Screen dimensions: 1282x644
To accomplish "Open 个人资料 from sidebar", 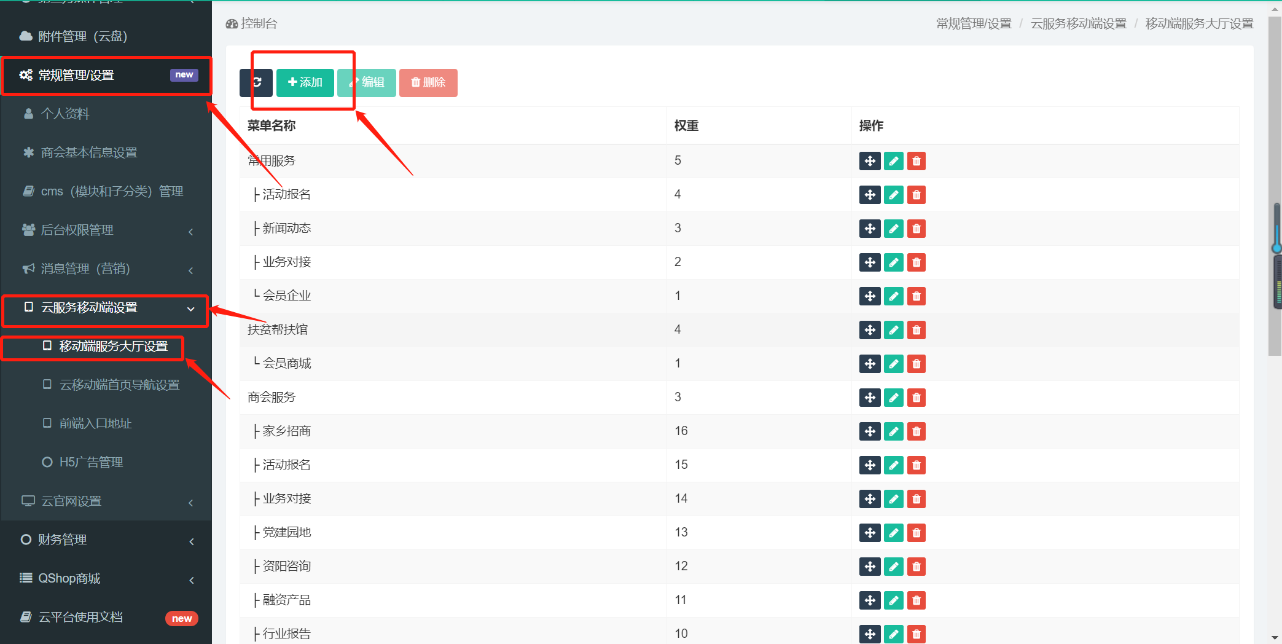I will pos(65,114).
